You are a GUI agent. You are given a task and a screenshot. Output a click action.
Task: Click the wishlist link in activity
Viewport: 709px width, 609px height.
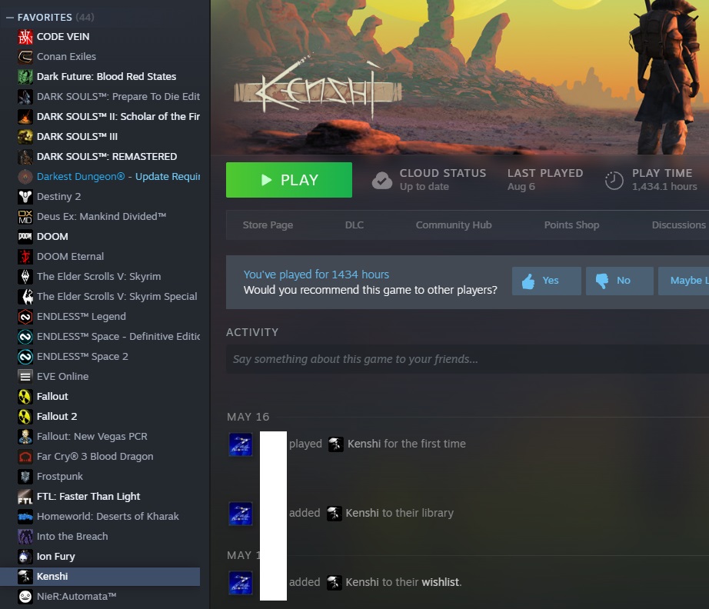coord(441,582)
